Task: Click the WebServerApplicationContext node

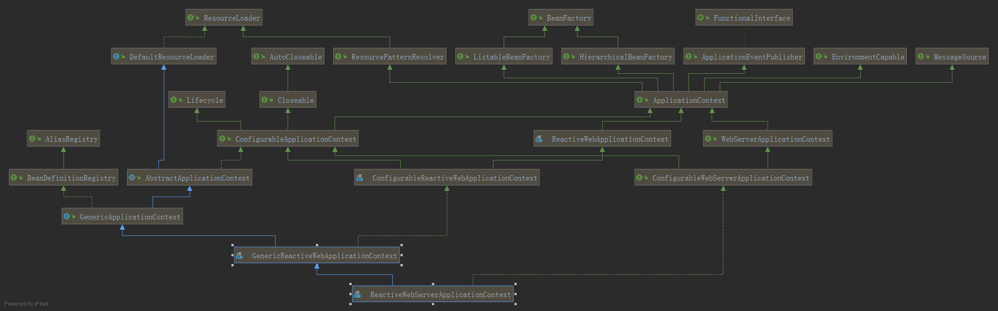Action: (x=768, y=139)
